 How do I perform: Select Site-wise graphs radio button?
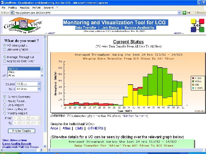(5, 49)
